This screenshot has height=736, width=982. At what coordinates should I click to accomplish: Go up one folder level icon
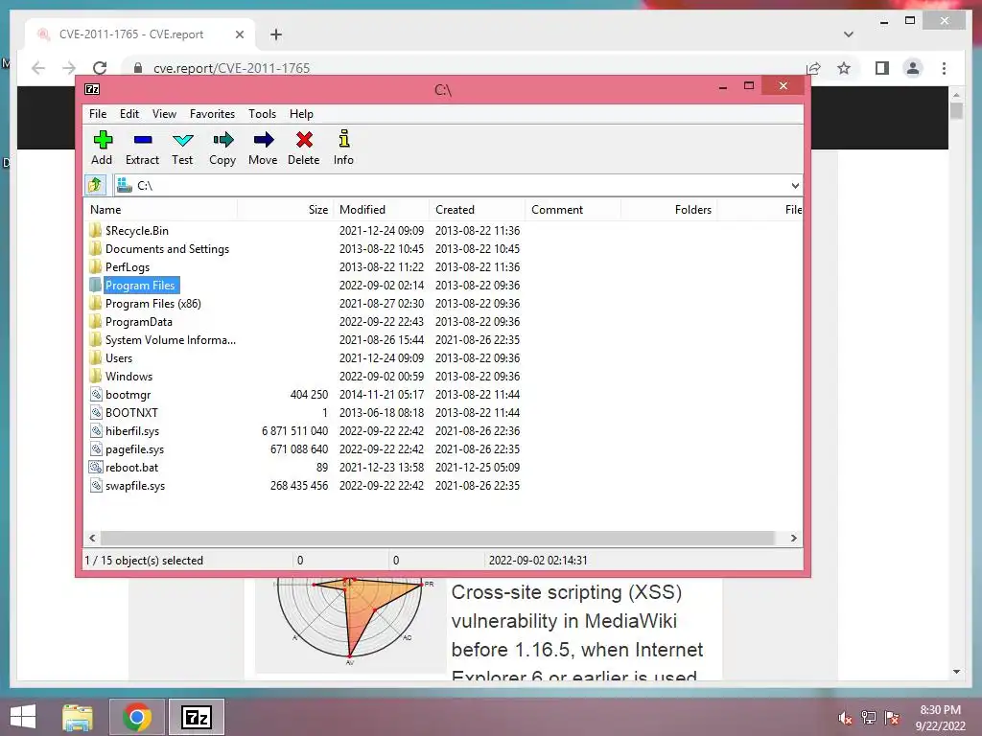tap(95, 185)
